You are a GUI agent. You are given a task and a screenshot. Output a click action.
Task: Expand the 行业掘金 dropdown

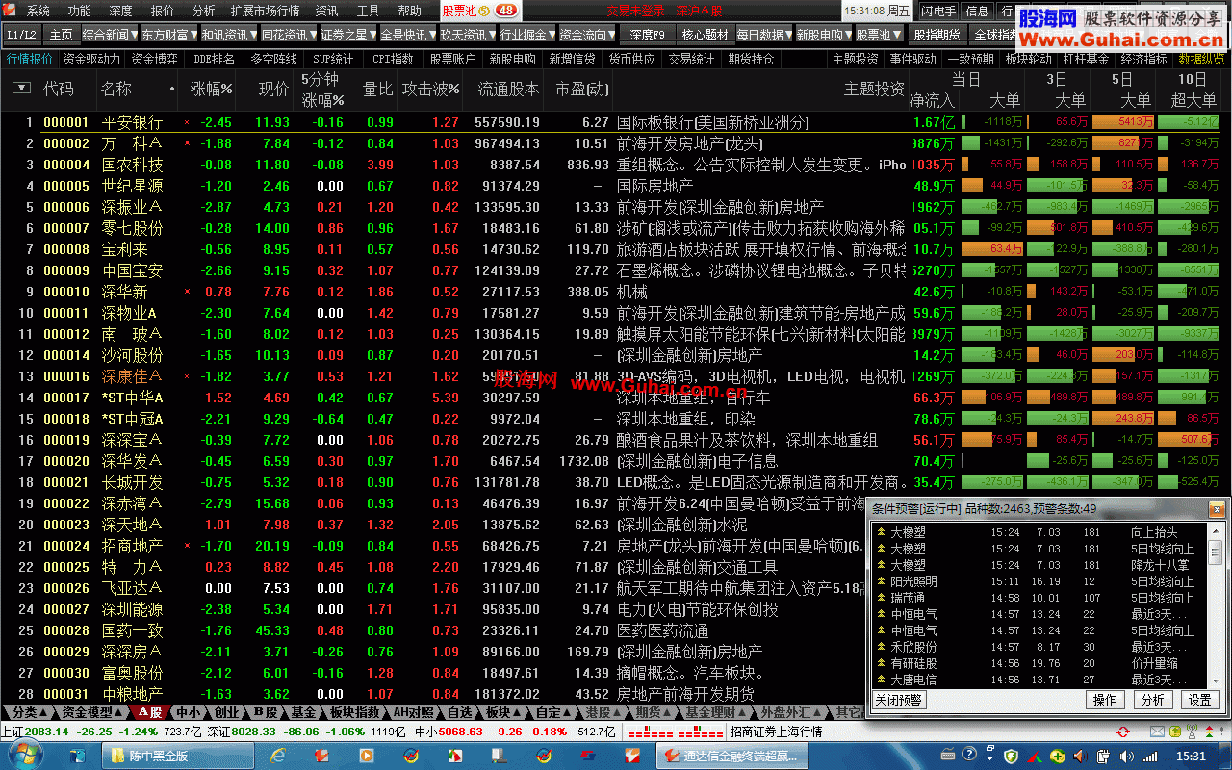[527, 35]
